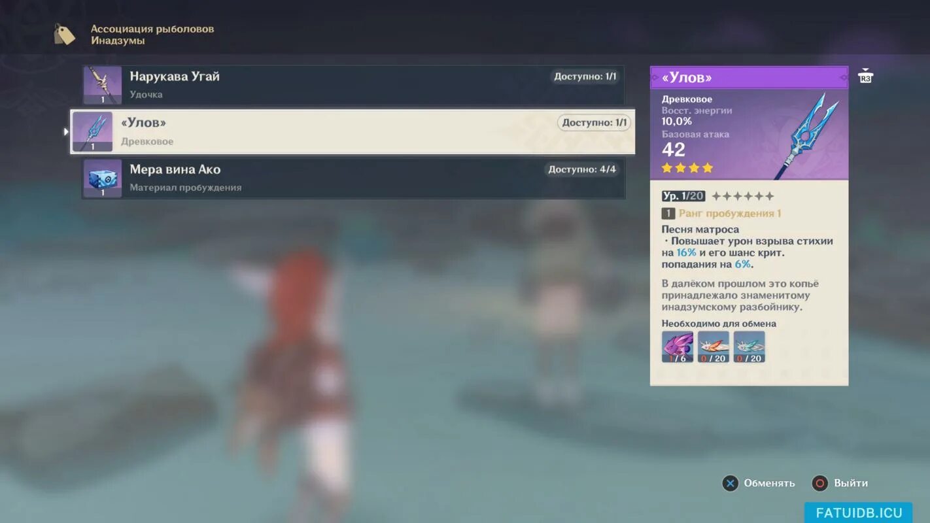
Task: Click the Удочка subtitle text
Action: (146, 95)
